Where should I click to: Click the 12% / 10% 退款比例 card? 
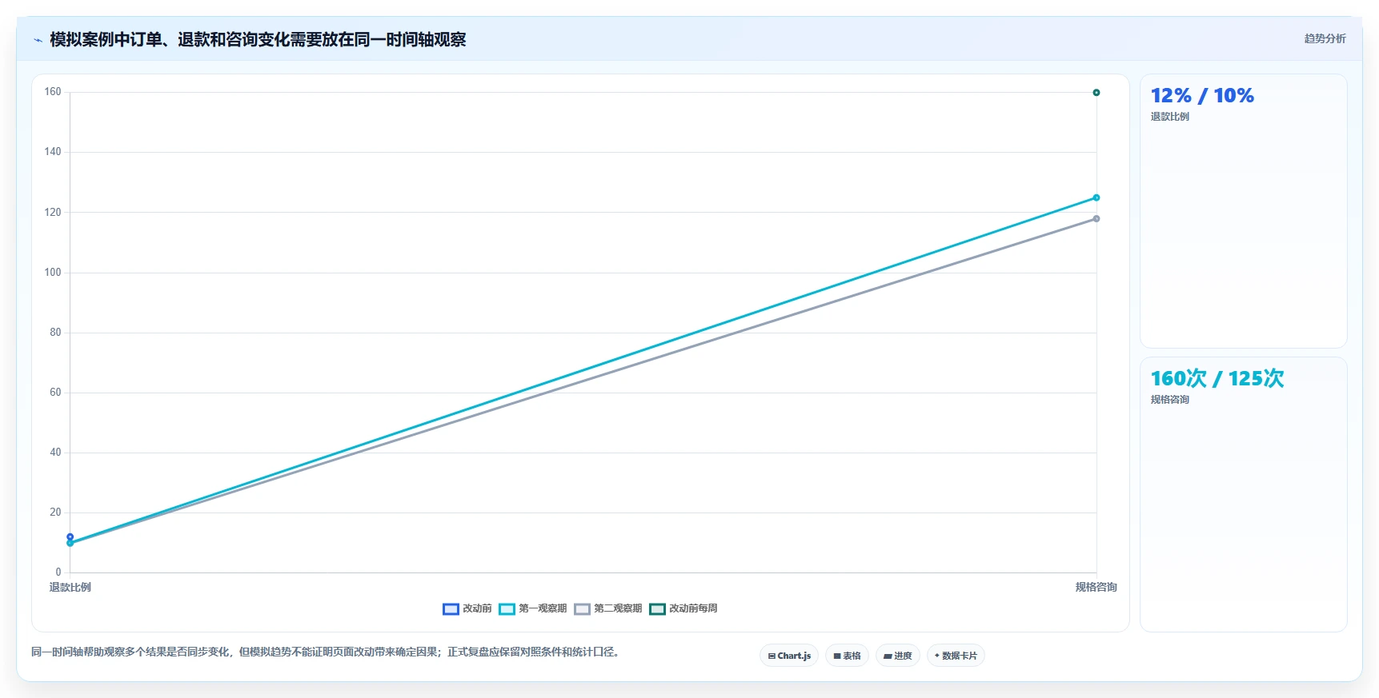[x=1243, y=211]
